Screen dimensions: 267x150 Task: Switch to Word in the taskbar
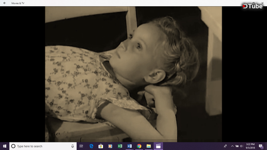tap(129, 146)
